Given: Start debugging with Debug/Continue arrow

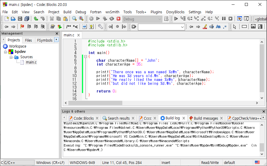Looking at the screenshot, I should pos(176,19).
